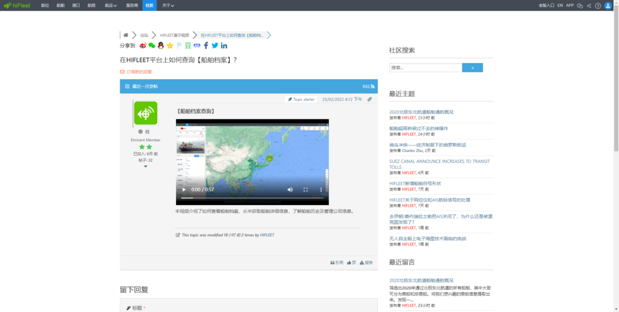Go to 航程 in top navigation
Image resolution: width=619 pixels, height=312 pixels.
pos(92,5)
